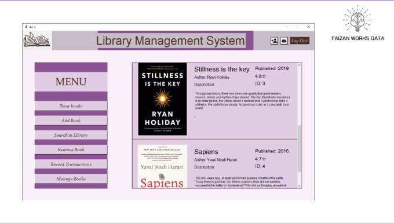
Task: Click the app feather icon in title bar
Action: click(x=26, y=27)
